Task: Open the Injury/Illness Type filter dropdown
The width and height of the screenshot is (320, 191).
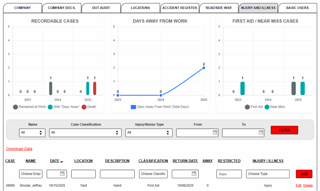Action: coord(149,133)
